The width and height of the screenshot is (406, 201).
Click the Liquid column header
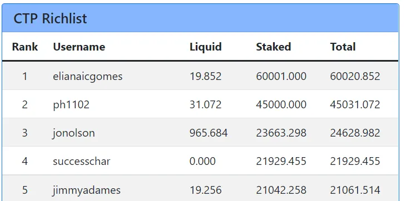tap(206, 47)
